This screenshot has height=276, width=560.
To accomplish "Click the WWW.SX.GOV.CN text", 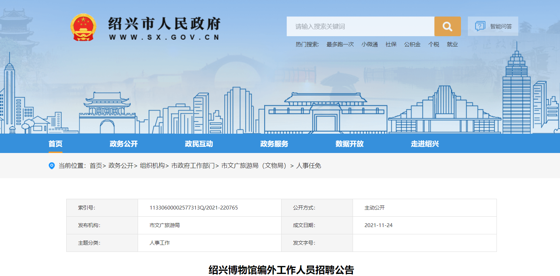I will (164, 37).
